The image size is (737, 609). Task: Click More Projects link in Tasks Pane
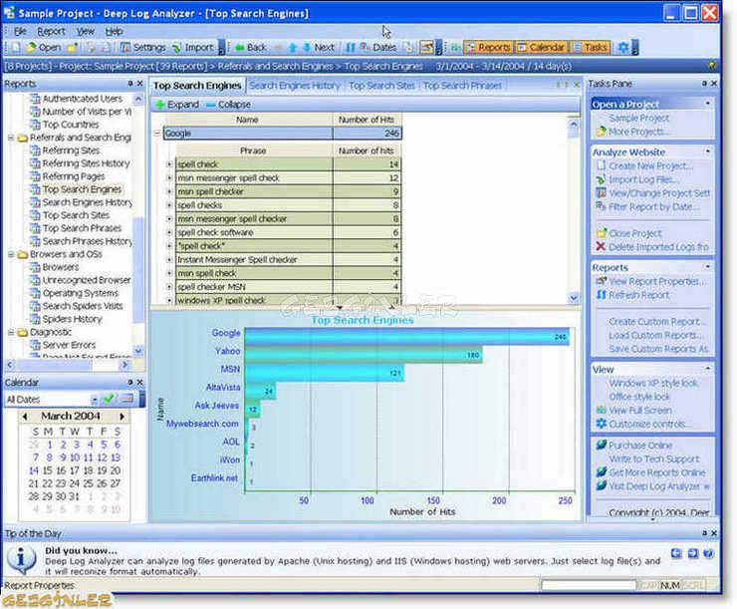(636, 132)
